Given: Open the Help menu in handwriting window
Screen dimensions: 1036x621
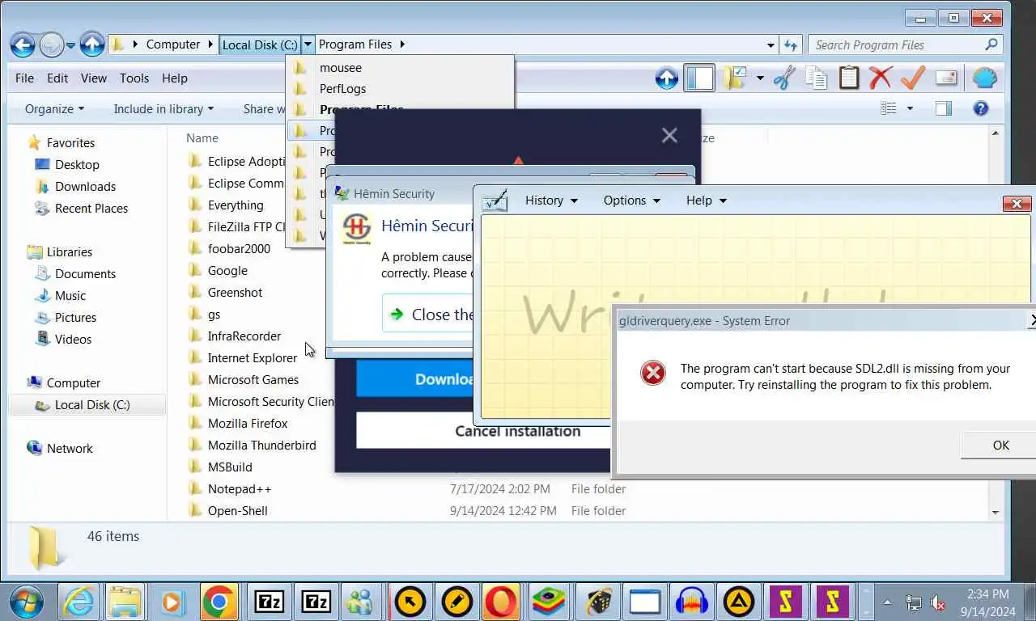Looking at the screenshot, I should click(706, 201).
